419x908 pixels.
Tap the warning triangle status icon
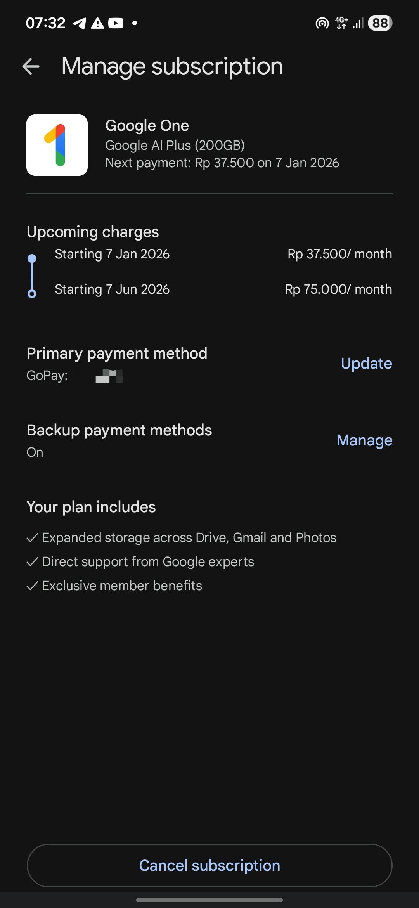(97, 23)
